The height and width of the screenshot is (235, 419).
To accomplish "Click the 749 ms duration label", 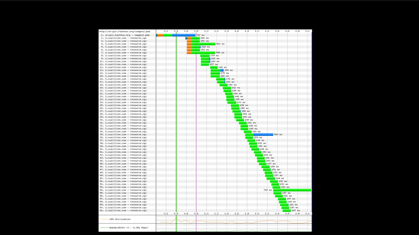I will tap(268, 190).
